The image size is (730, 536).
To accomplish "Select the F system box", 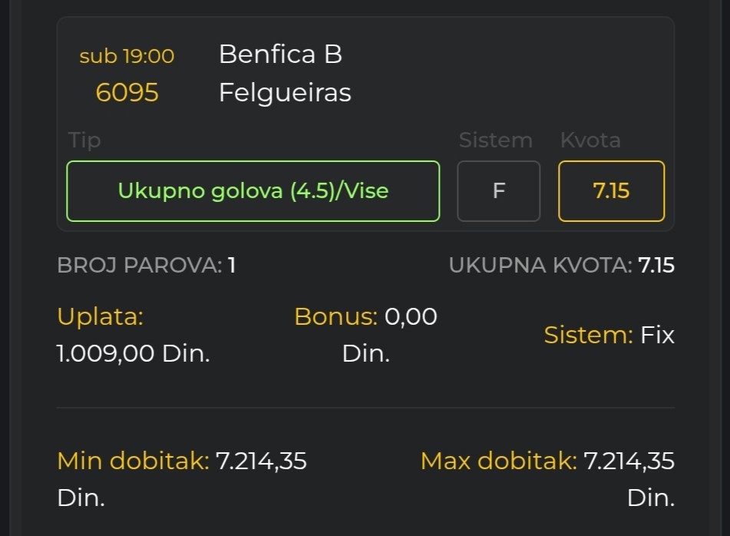I will pos(498,190).
